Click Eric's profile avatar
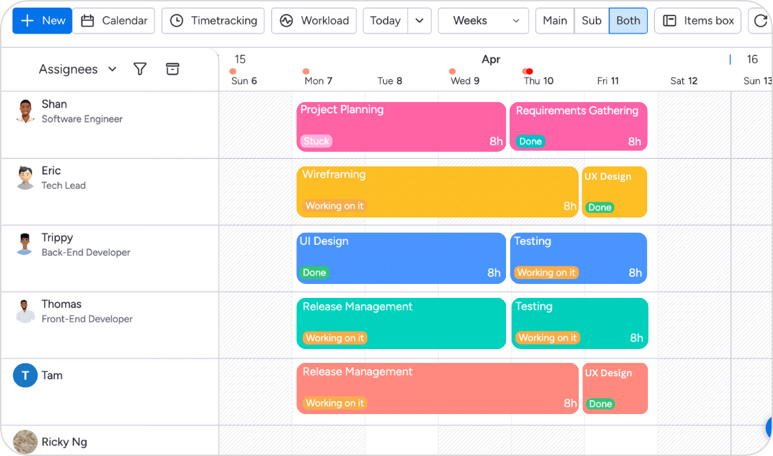The width and height of the screenshot is (773, 456). (x=25, y=176)
